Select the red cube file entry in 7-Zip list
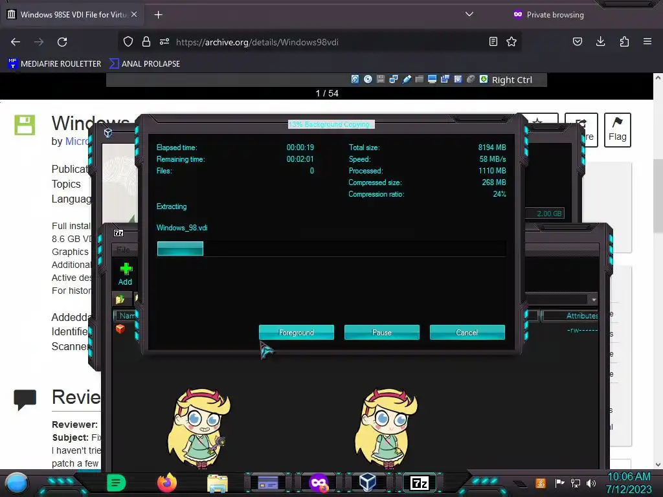The width and height of the screenshot is (663, 497). [x=120, y=329]
